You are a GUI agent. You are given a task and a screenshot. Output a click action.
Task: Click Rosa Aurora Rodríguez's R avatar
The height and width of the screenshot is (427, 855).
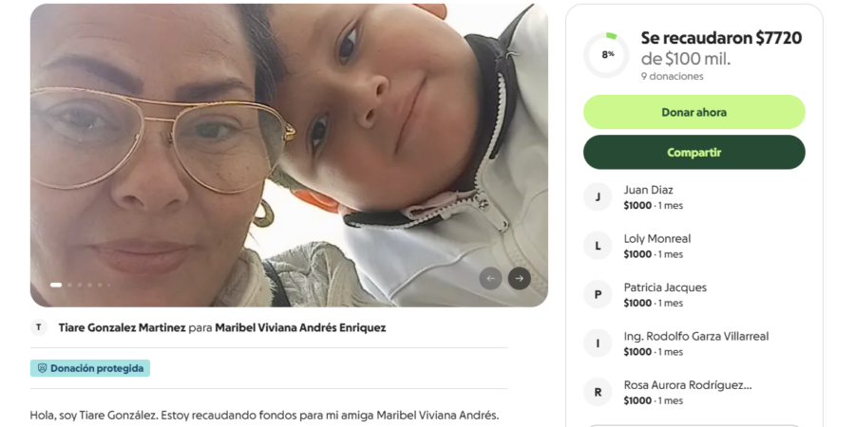(598, 392)
